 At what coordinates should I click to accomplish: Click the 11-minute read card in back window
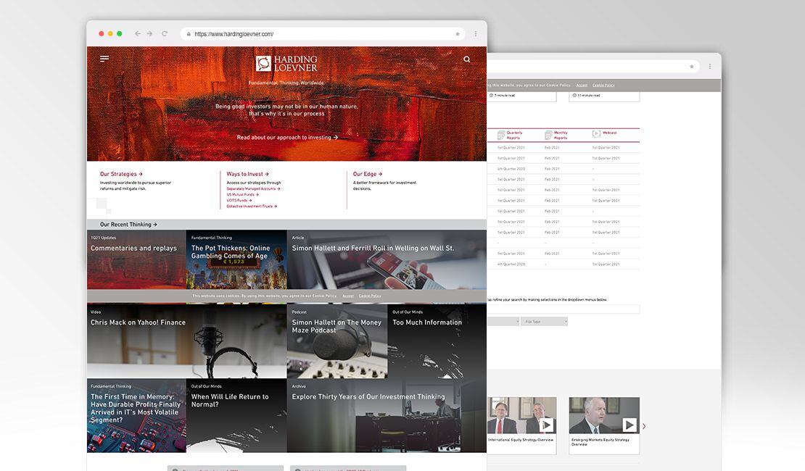pyautogui.click(x=604, y=96)
